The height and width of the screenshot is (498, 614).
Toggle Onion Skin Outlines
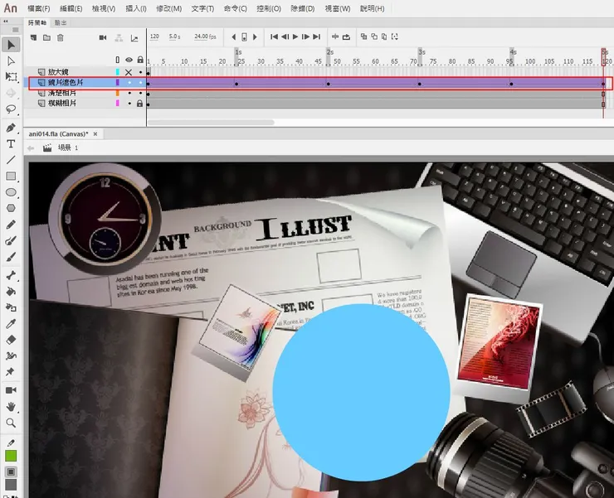[374, 36]
